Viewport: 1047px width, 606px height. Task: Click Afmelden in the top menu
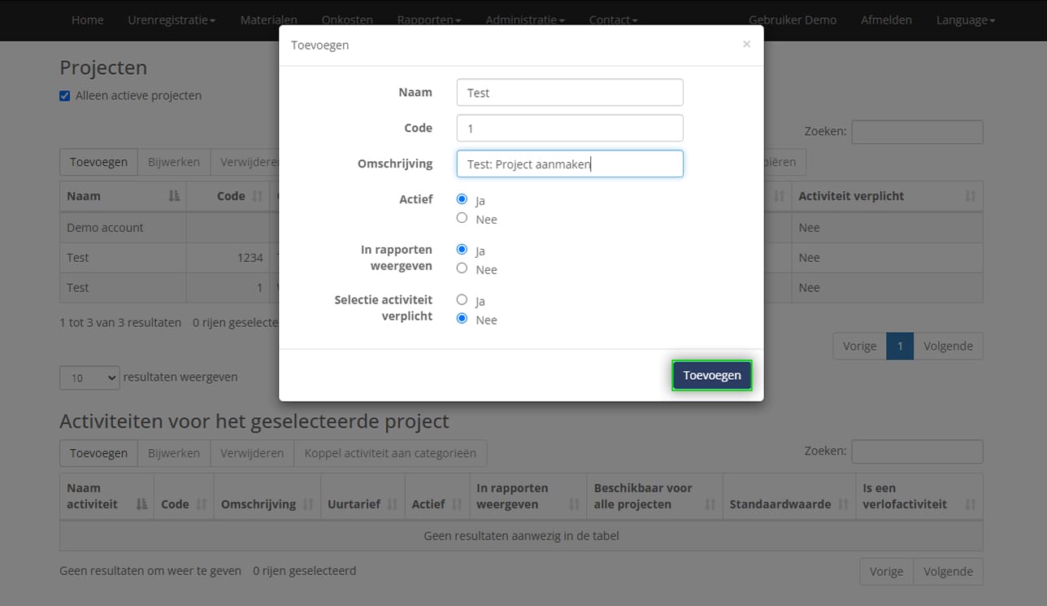[x=886, y=20]
